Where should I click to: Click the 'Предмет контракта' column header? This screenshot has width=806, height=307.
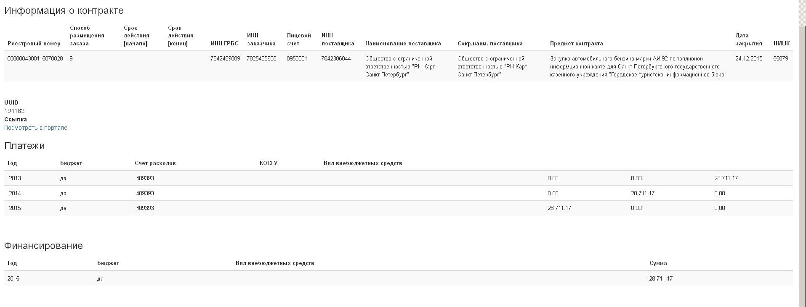(x=576, y=44)
